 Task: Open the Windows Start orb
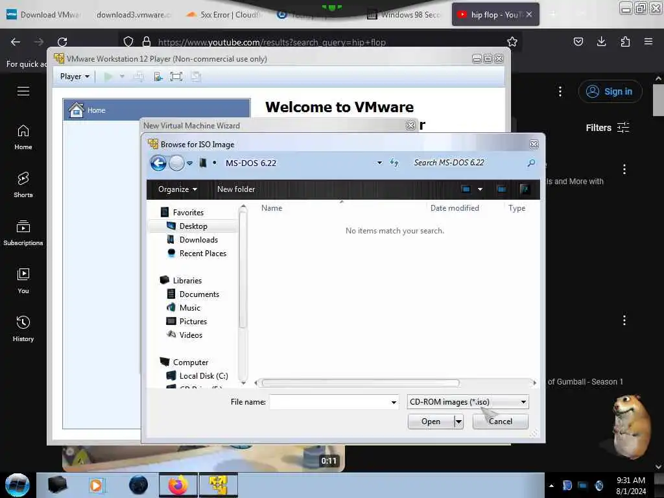click(x=18, y=485)
